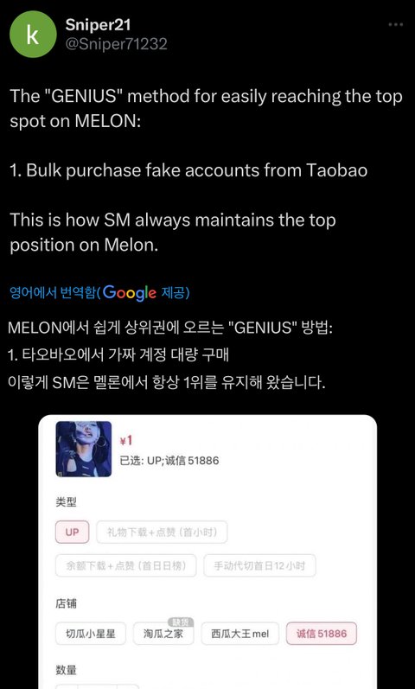This screenshot has width=415, height=689.
Task: Select 手动代切首日12小时 type option
Action: tap(259, 565)
